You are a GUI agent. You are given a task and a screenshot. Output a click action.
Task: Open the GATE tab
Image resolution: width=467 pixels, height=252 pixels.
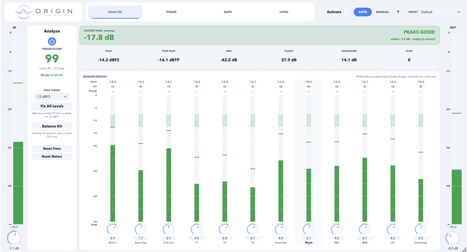228,12
